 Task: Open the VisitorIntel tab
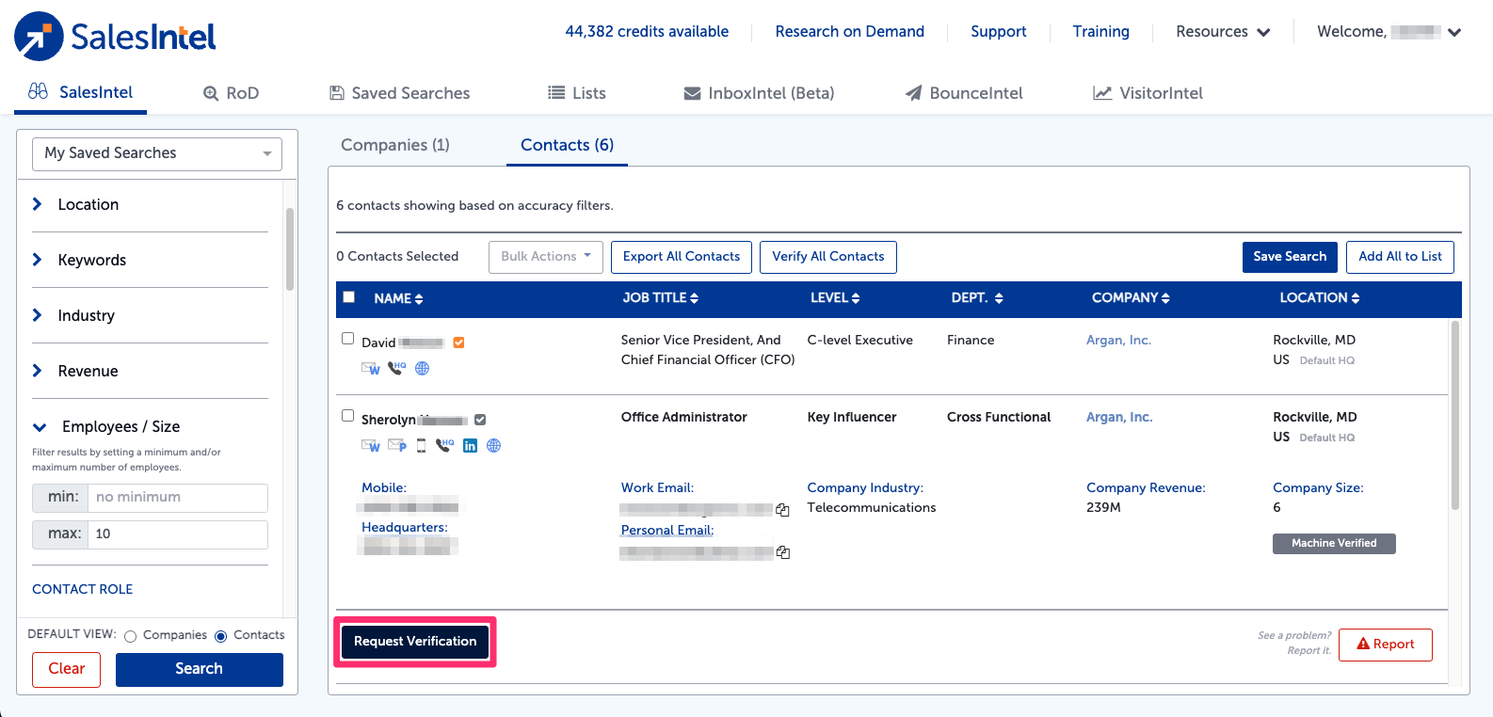click(1148, 93)
